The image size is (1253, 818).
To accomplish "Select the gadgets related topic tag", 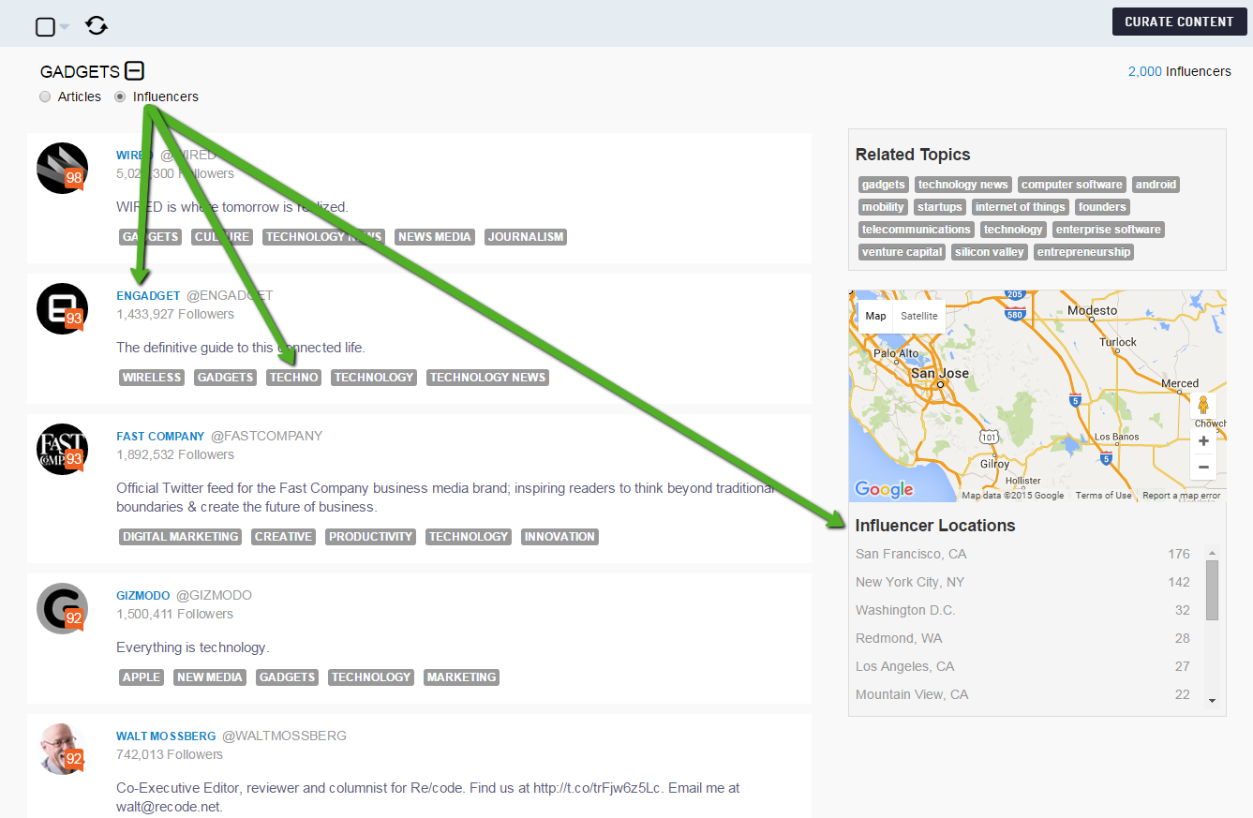I will pyautogui.click(x=884, y=185).
